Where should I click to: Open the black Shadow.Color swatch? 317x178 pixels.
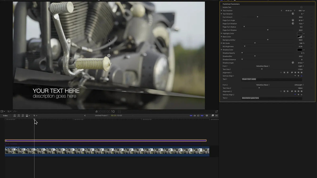pos(300,50)
